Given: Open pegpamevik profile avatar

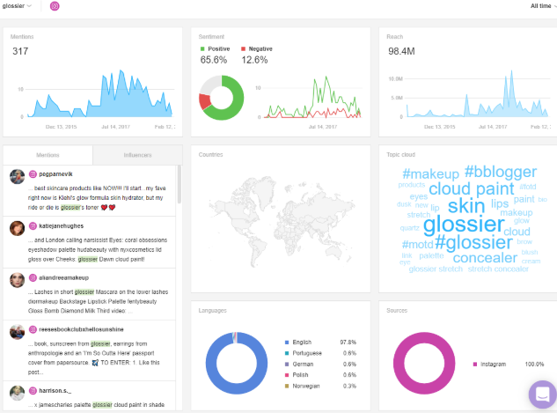Looking at the screenshot, I should pyautogui.click(x=17, y=177).
